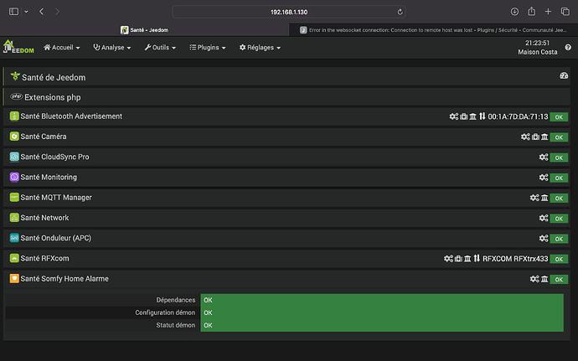Click the Statut démon label

pos(175,325)
